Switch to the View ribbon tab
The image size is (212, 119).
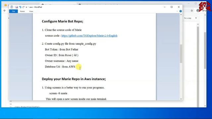[x=31, y=11]
